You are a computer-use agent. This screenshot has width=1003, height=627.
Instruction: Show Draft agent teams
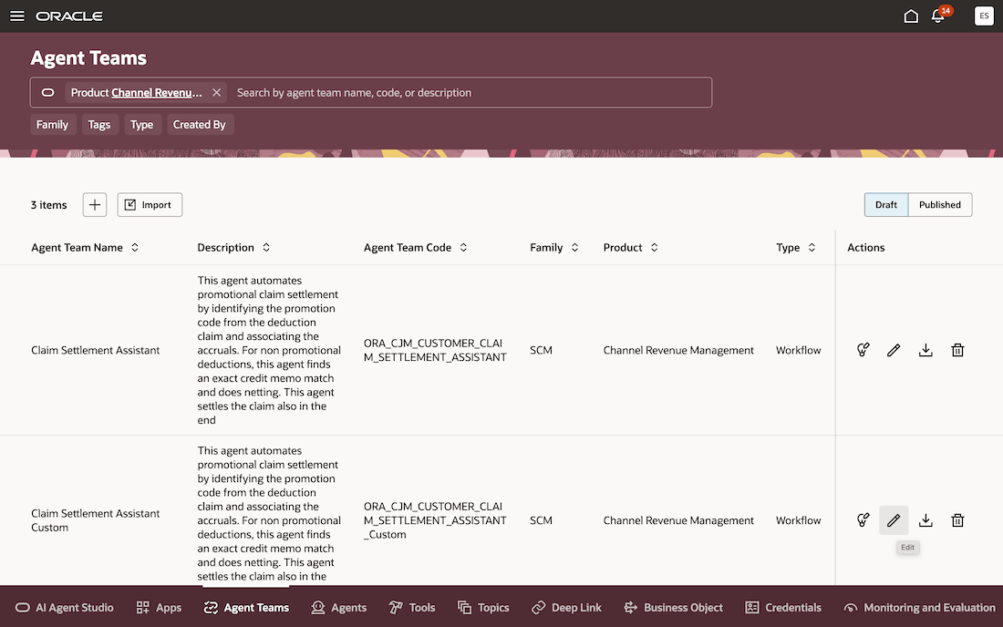(x=886, y=204)
